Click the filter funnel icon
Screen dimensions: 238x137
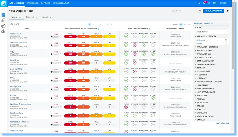tap(228, 11)
